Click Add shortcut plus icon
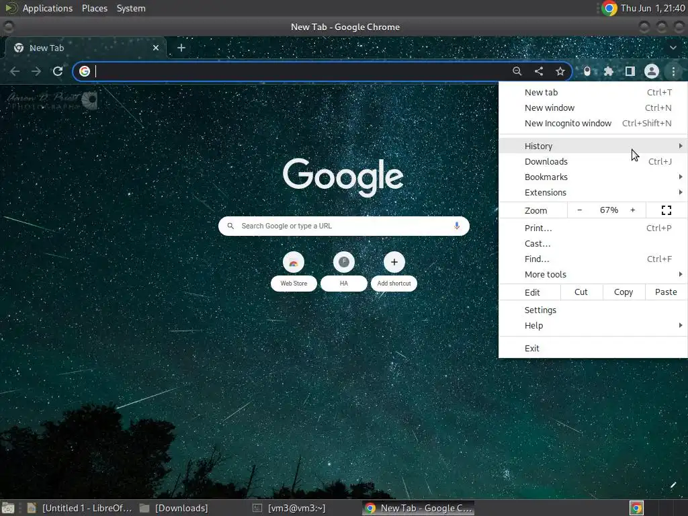Screen dimensions: 688x516 (x=394, y=262)
